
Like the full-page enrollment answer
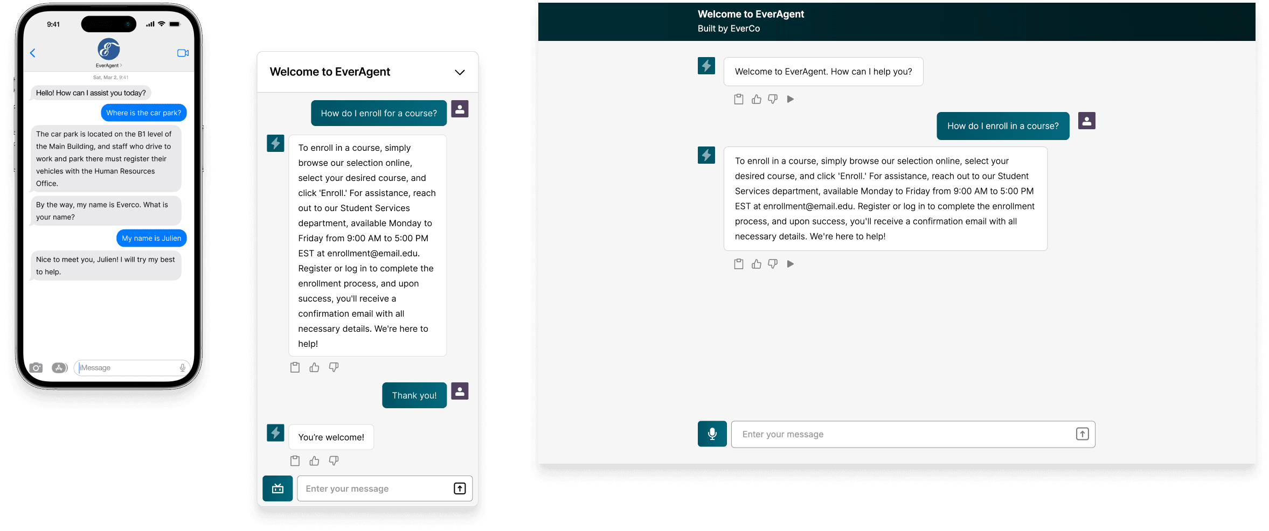[x=757, y=264]
